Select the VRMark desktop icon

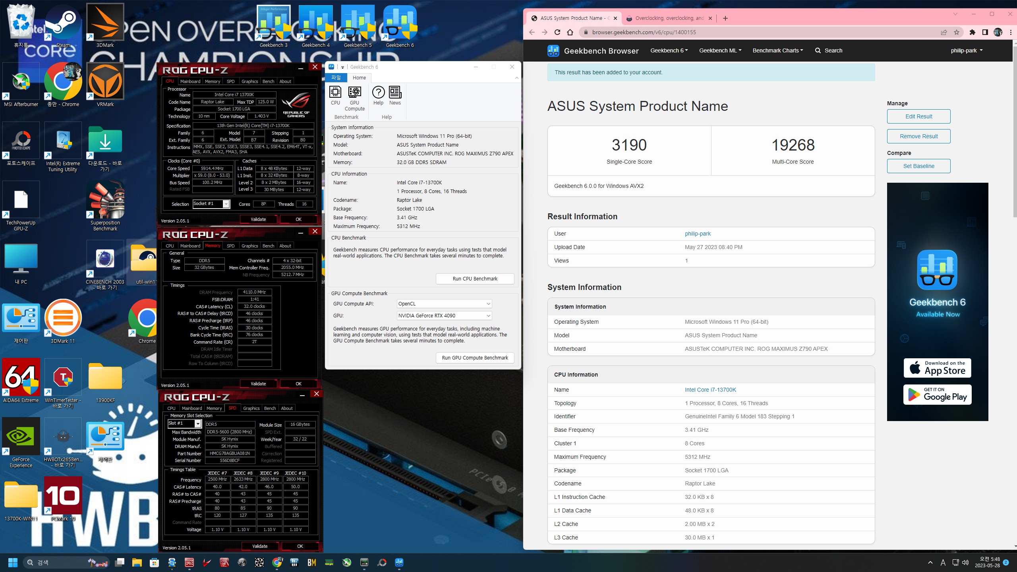point(105,85)
